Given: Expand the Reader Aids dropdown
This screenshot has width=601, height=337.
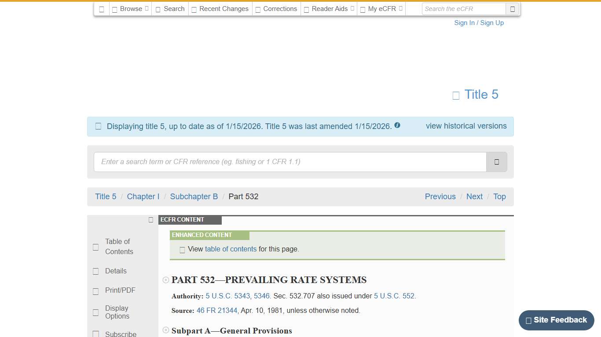Looking at the screenshot, I should (x=329, y=8).
